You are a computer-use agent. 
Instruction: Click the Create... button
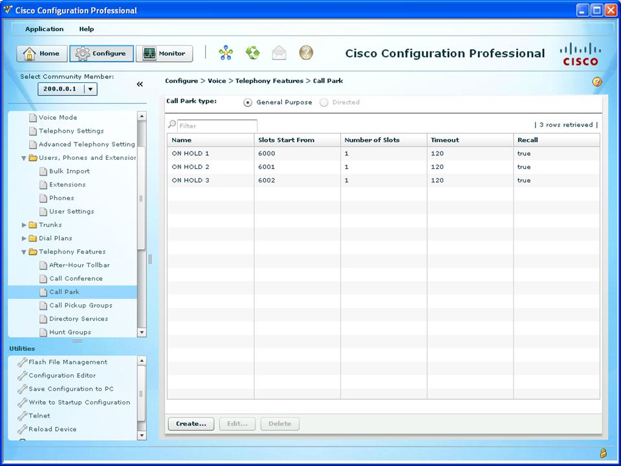click(191, 423)
